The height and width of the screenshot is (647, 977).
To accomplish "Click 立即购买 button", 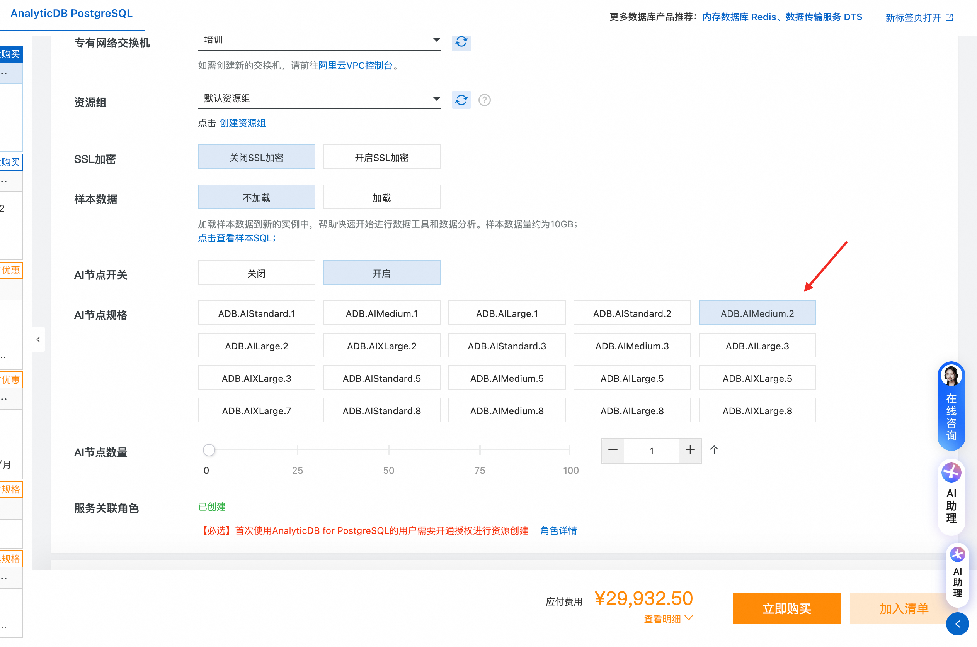I will coord(786,608).
